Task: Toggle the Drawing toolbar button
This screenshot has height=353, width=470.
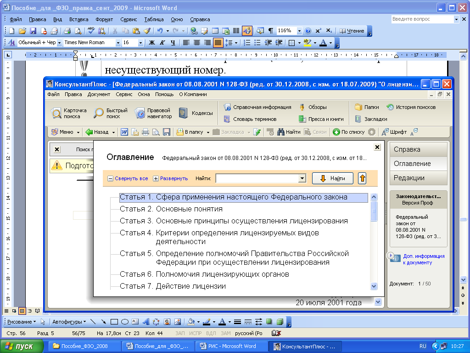Action: click(x=247, y=31)
